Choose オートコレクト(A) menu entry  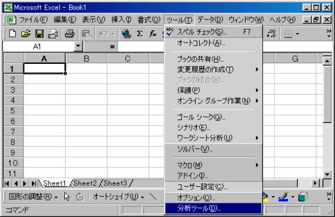[x=213, y=43]
